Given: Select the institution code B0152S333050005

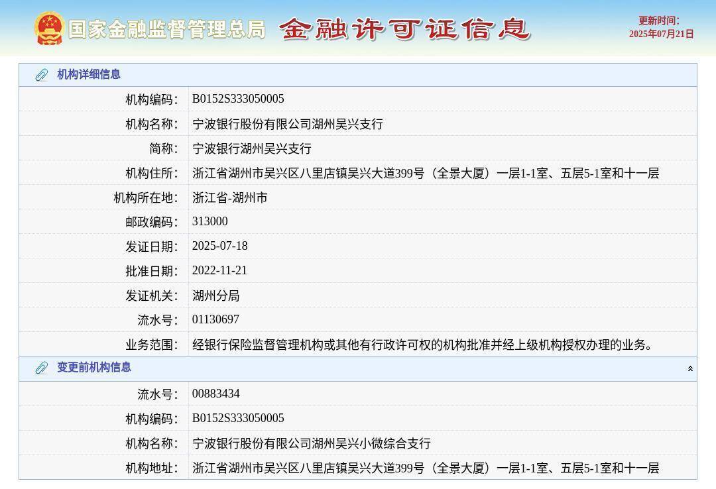Looking at the screenshot, I should click(238, 99).
